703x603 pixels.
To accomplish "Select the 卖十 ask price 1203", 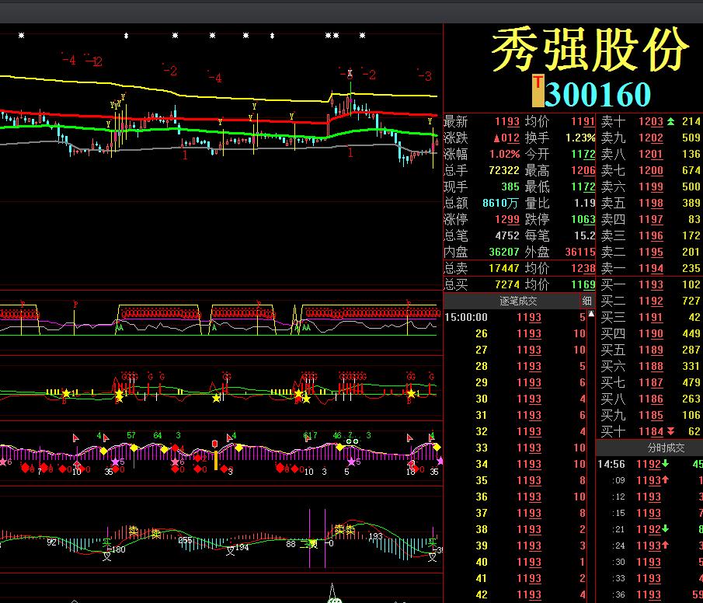I will [650, 121].
